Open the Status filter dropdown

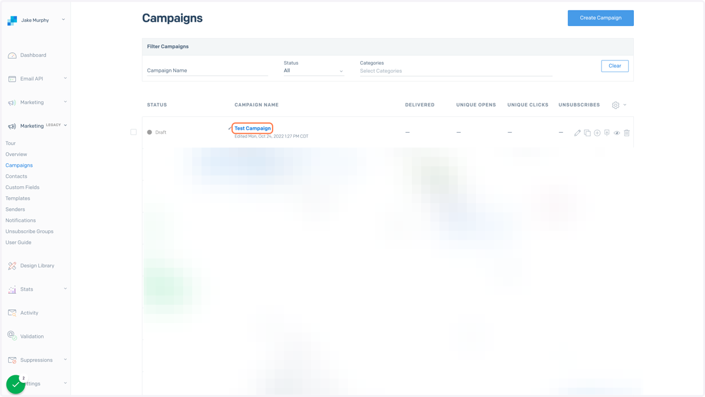point(314,70)
